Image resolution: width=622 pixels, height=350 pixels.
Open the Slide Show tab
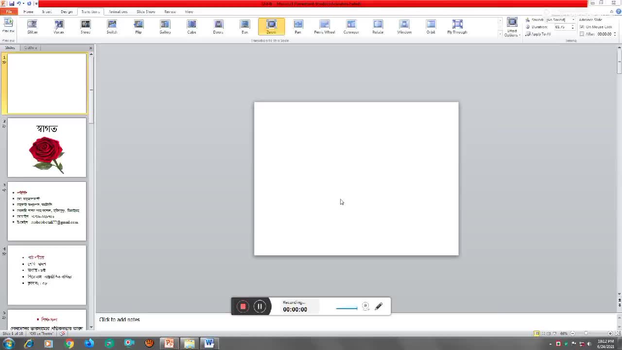(x=146, y=12)
